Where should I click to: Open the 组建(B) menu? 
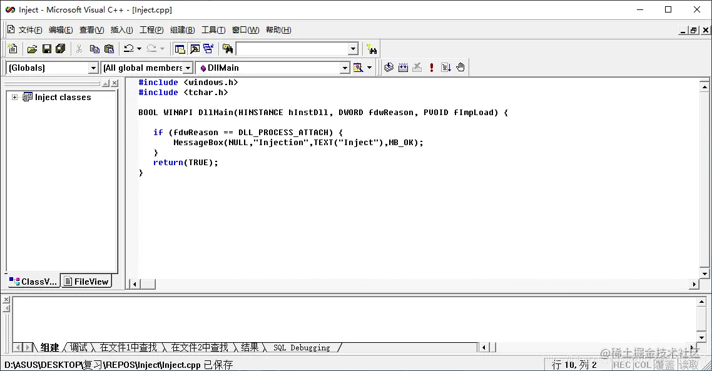coord(182,30)
